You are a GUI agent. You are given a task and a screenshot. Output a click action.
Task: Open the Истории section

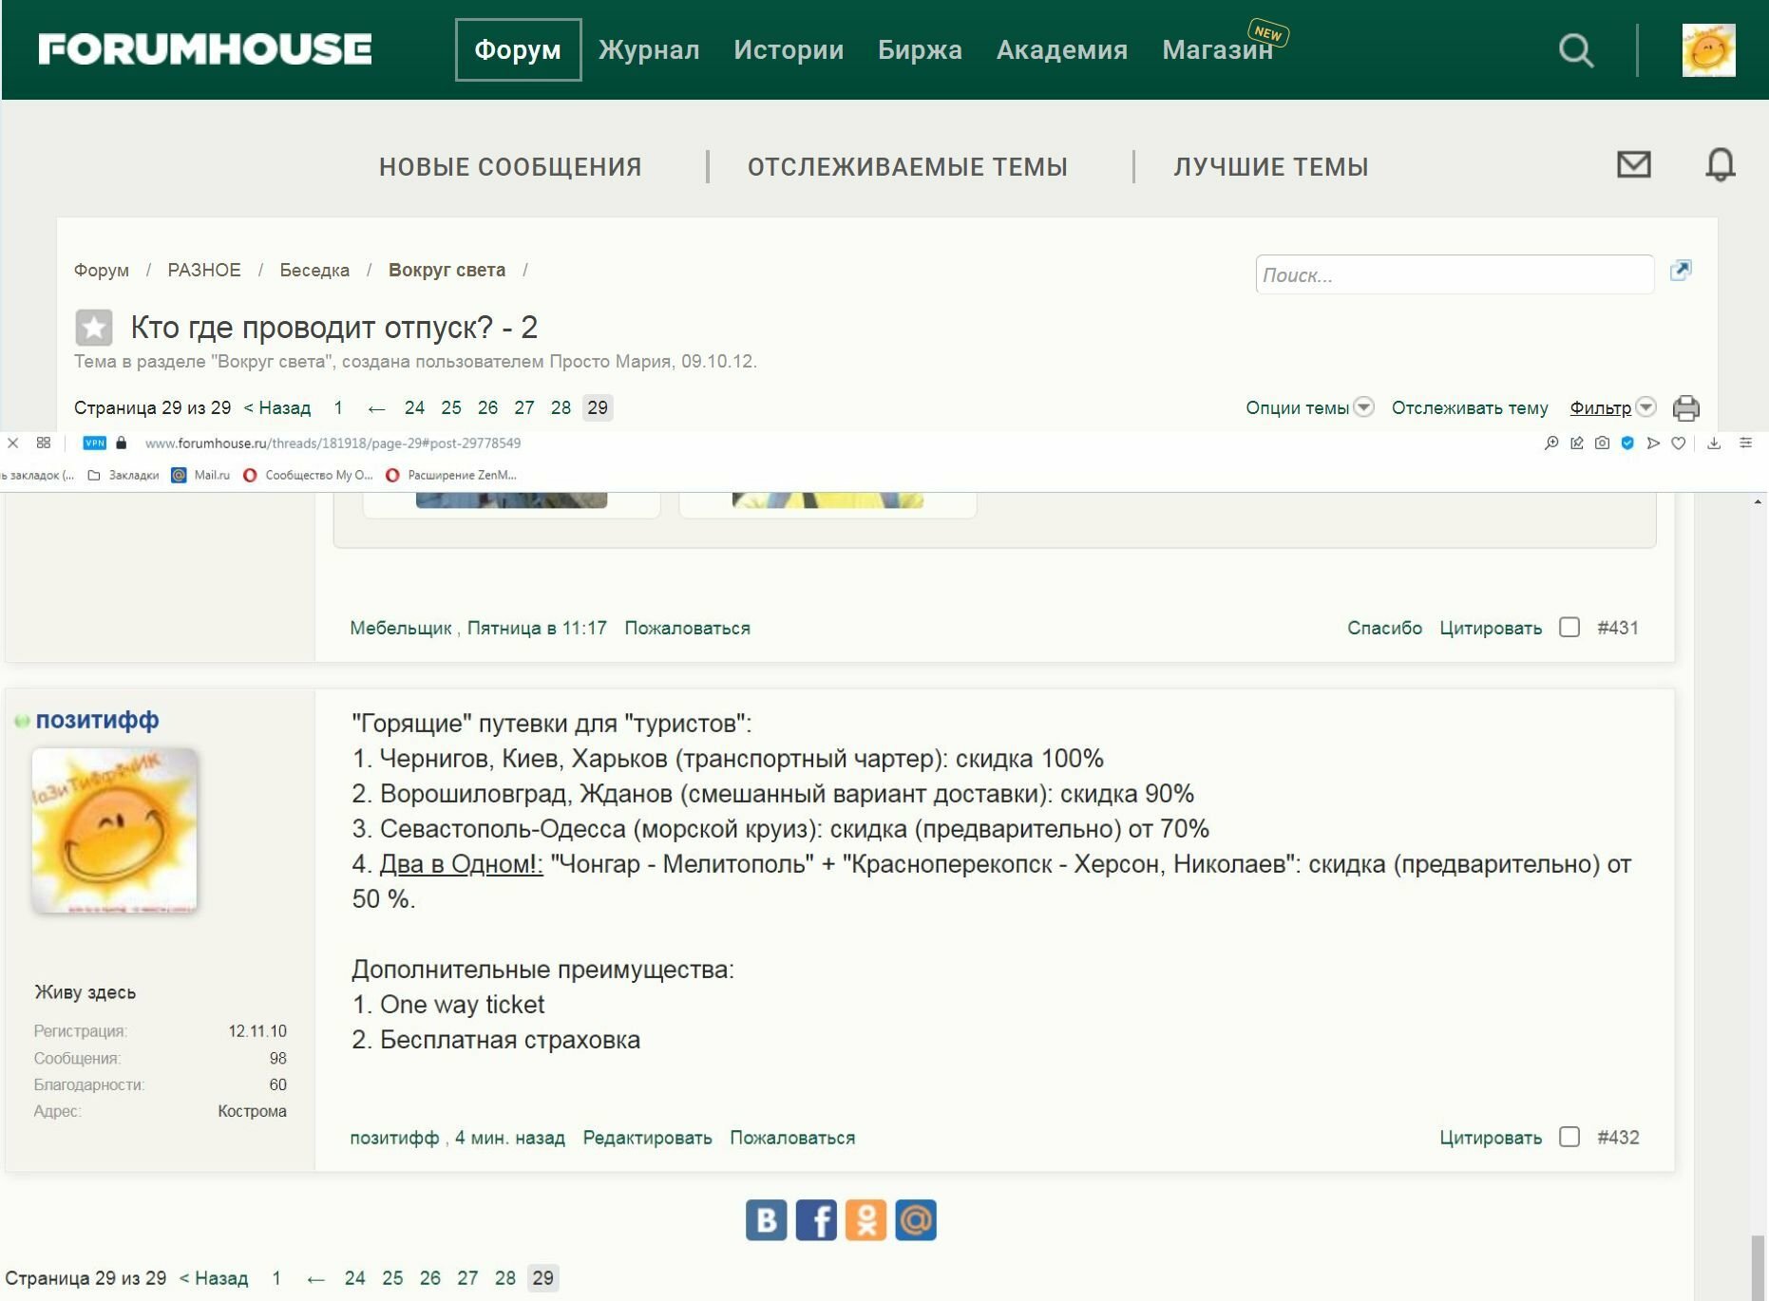click(789, 49)
